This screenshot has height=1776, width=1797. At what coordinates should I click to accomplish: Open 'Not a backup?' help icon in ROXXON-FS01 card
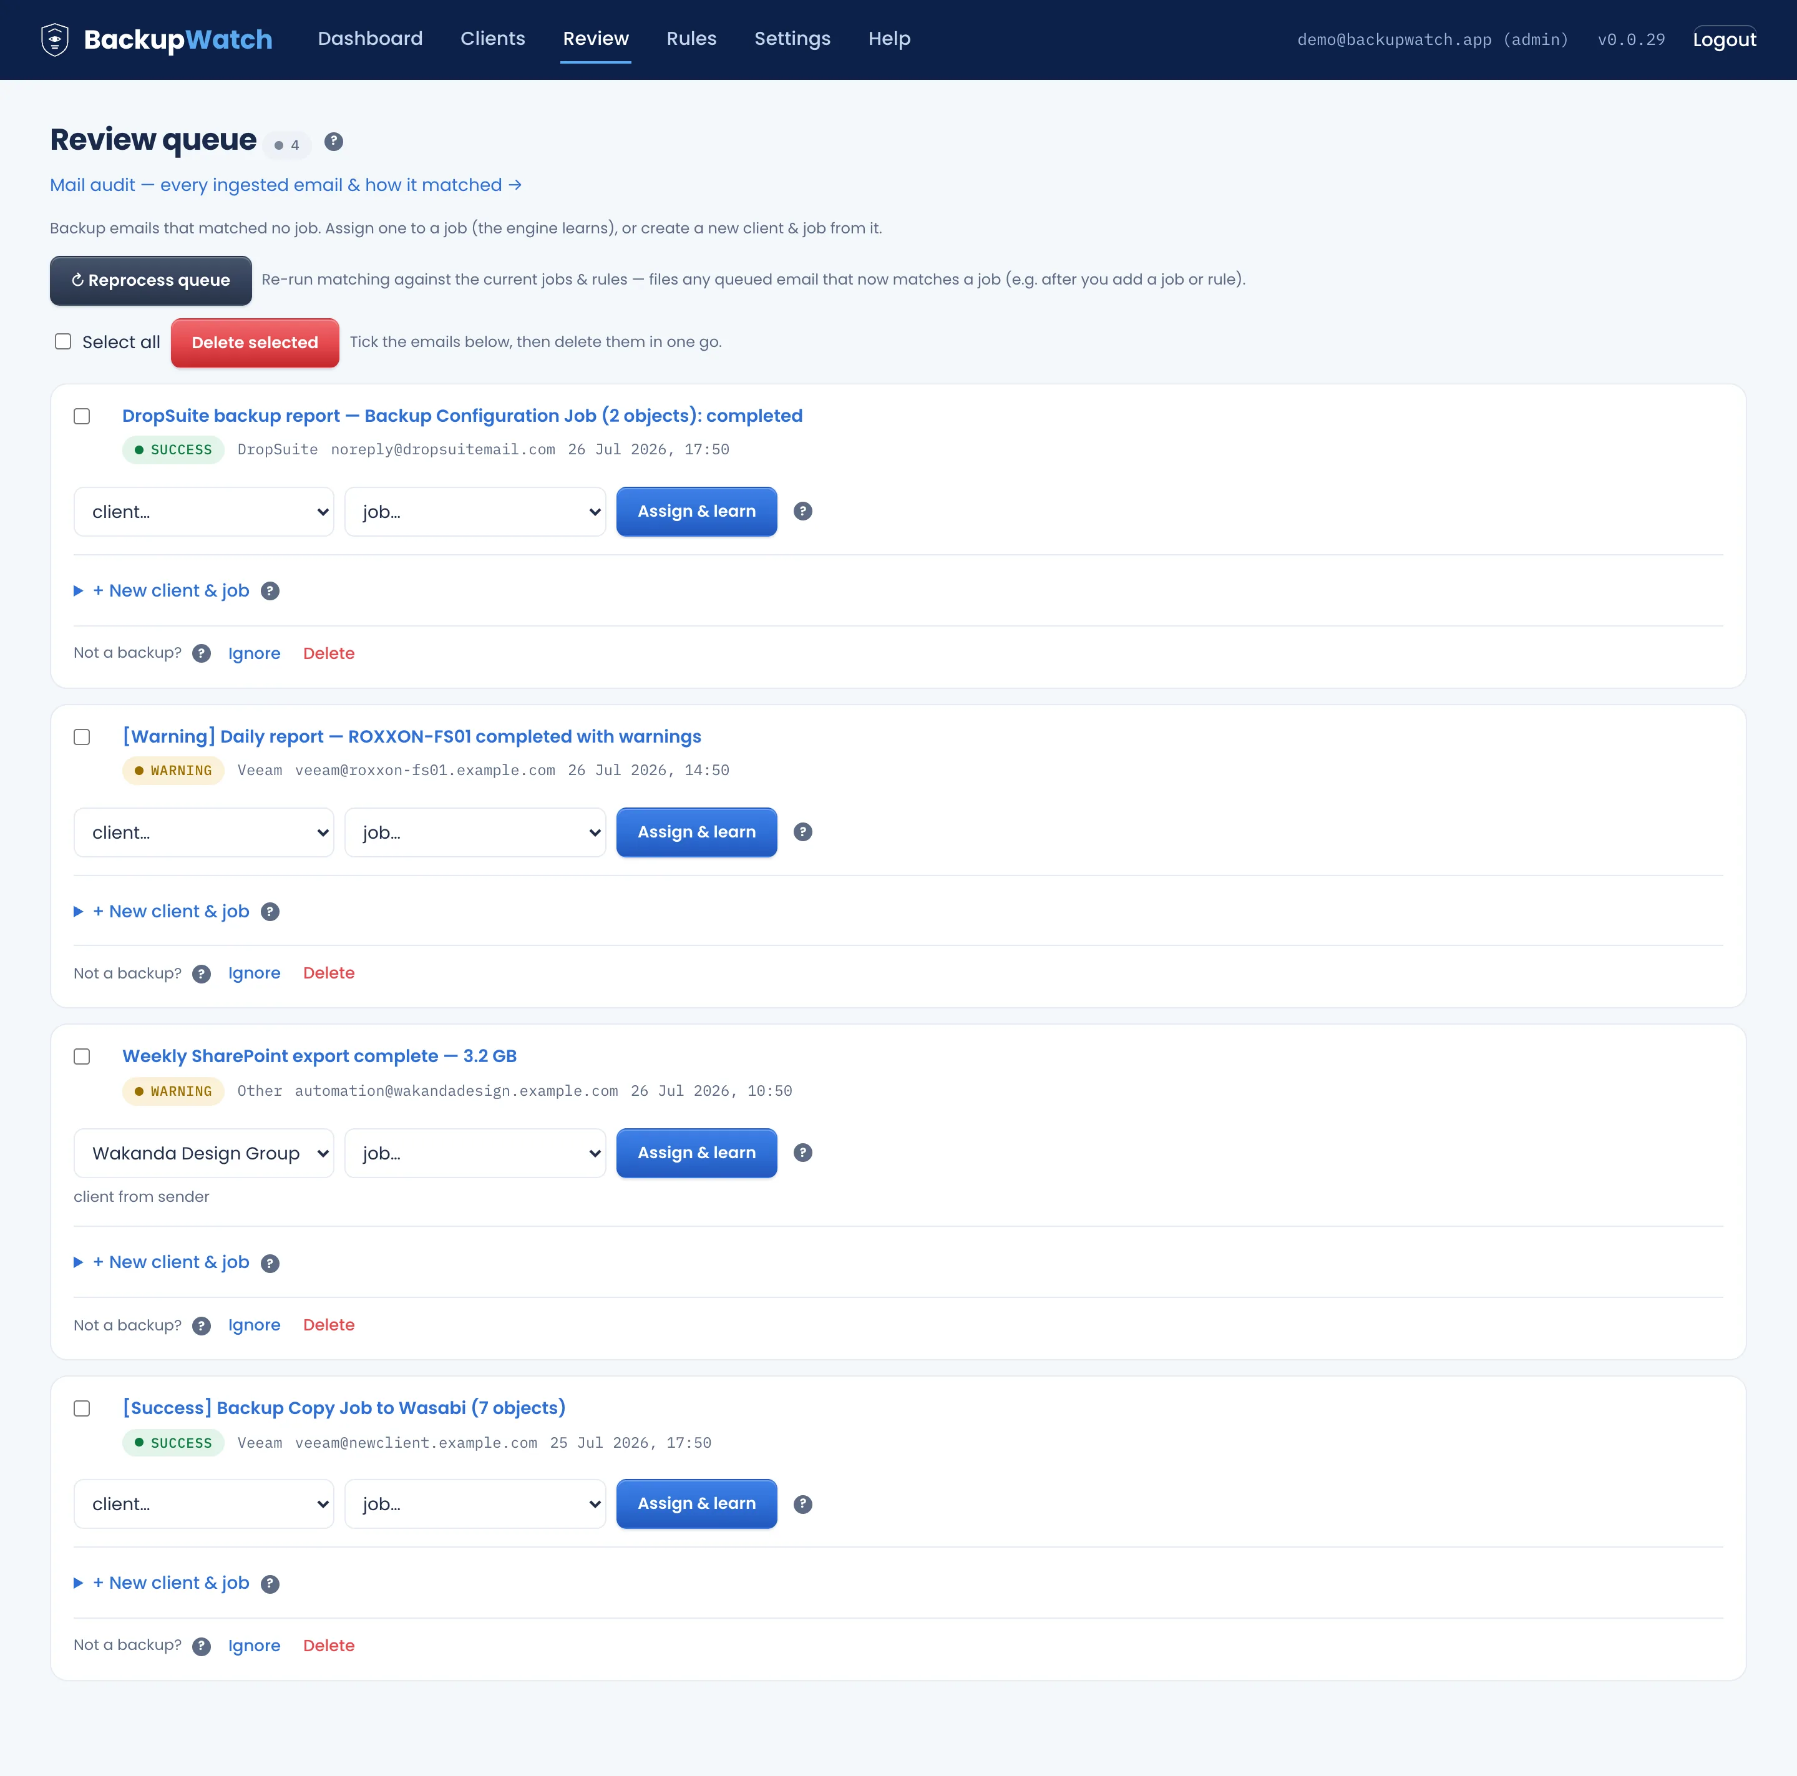click(x=201, y=973)
